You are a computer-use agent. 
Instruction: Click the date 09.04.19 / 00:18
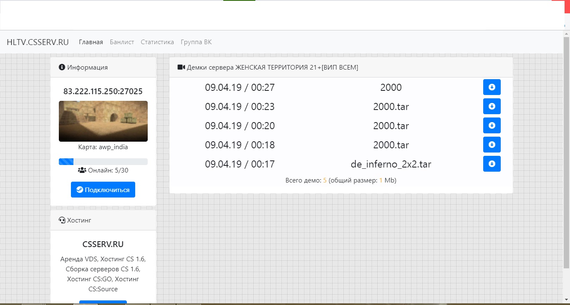pos(240,145)
